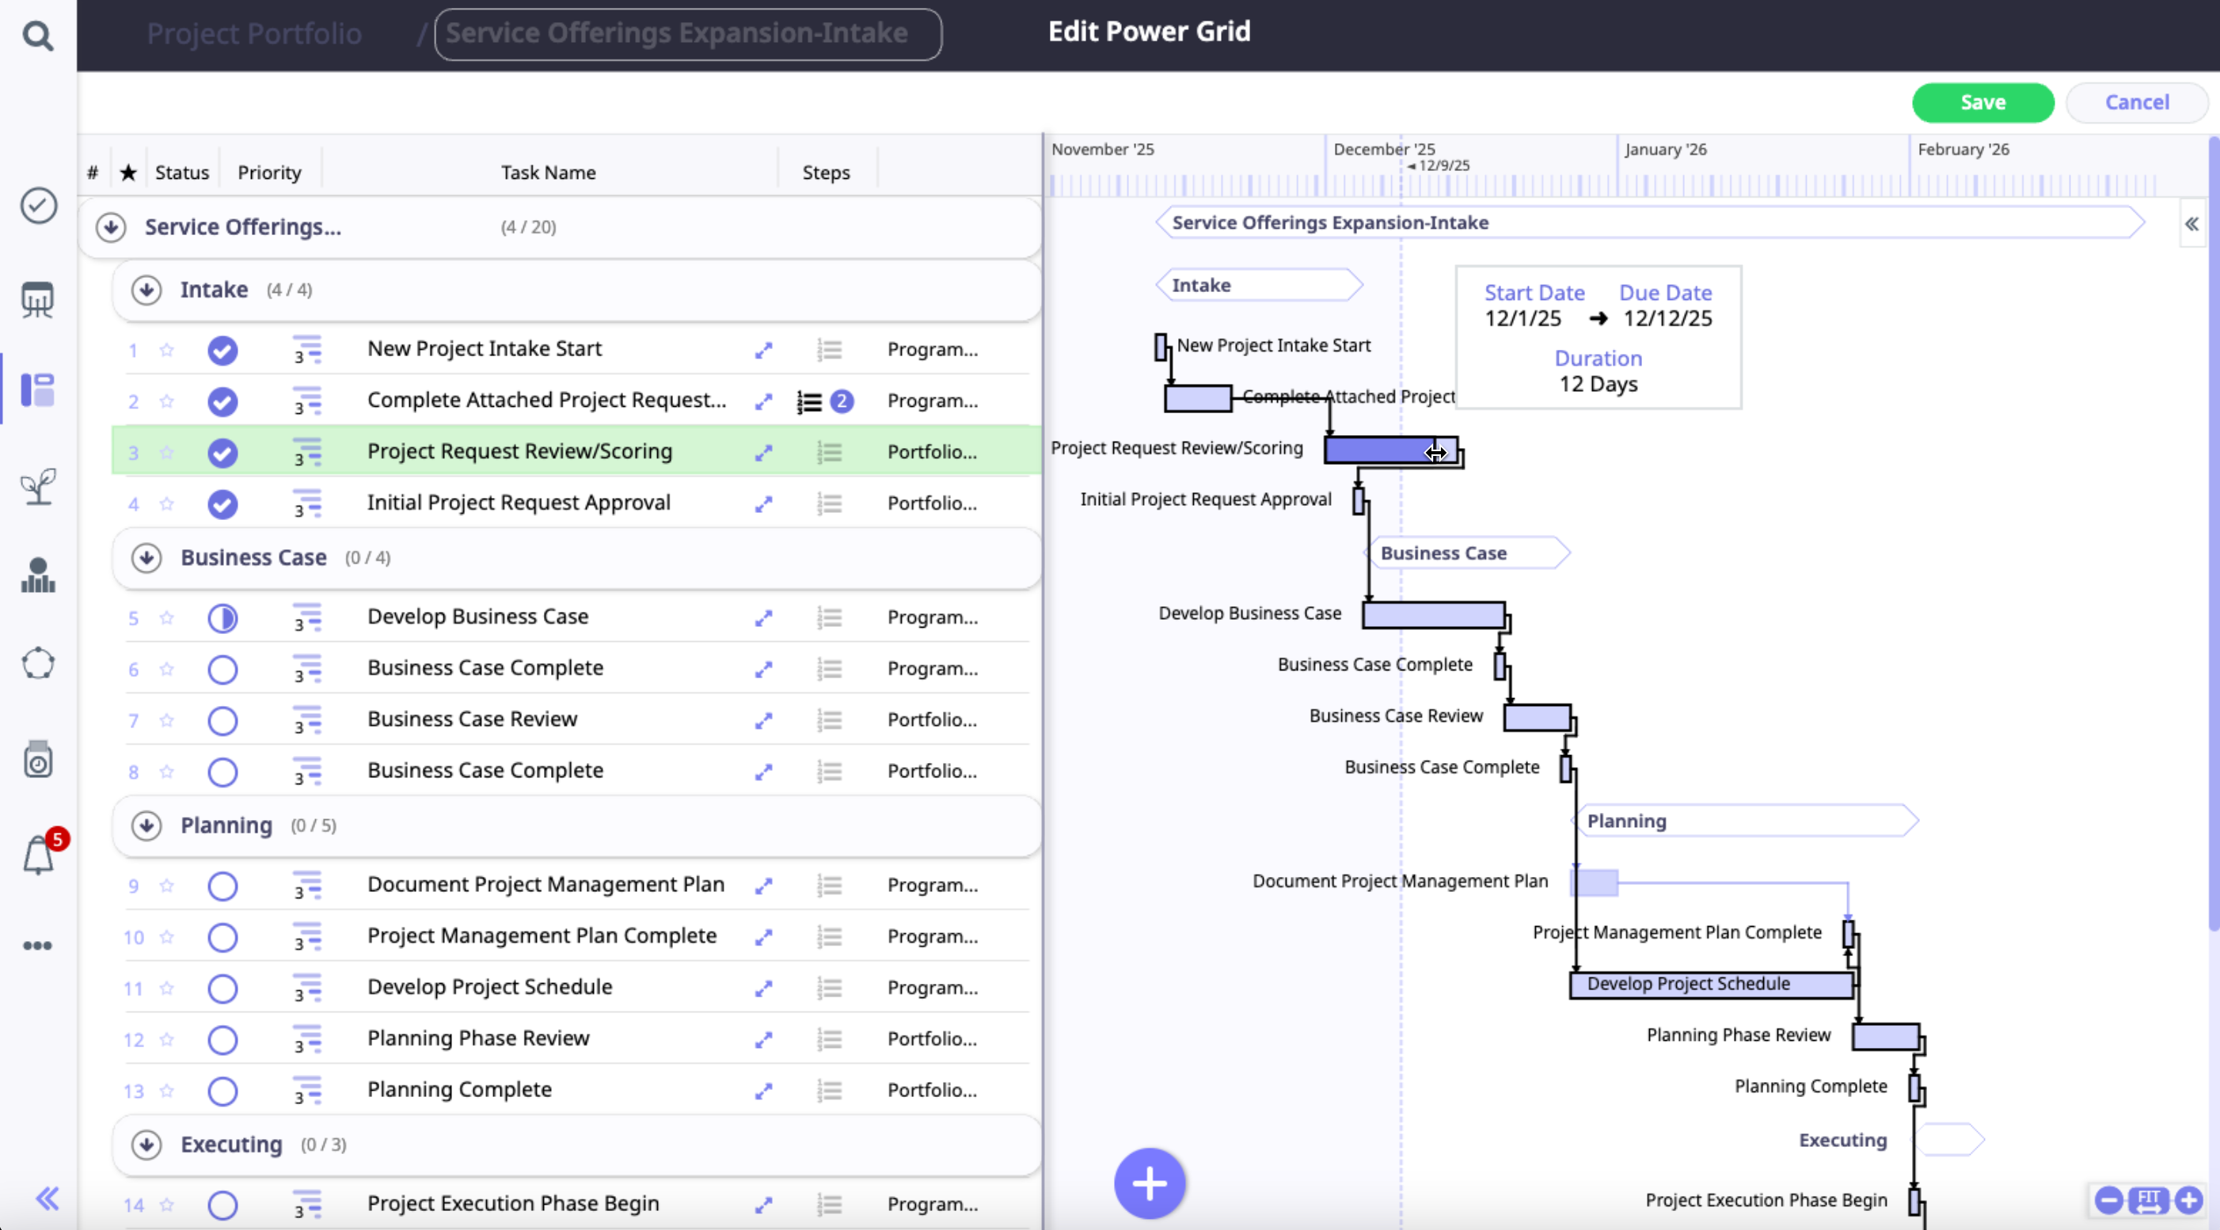
Task: Sort by Task Name column header
Action: click(x=548, y=173)
